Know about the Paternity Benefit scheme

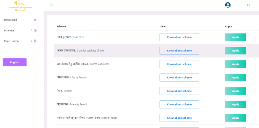pyautogui.click(x=179, y=104)
